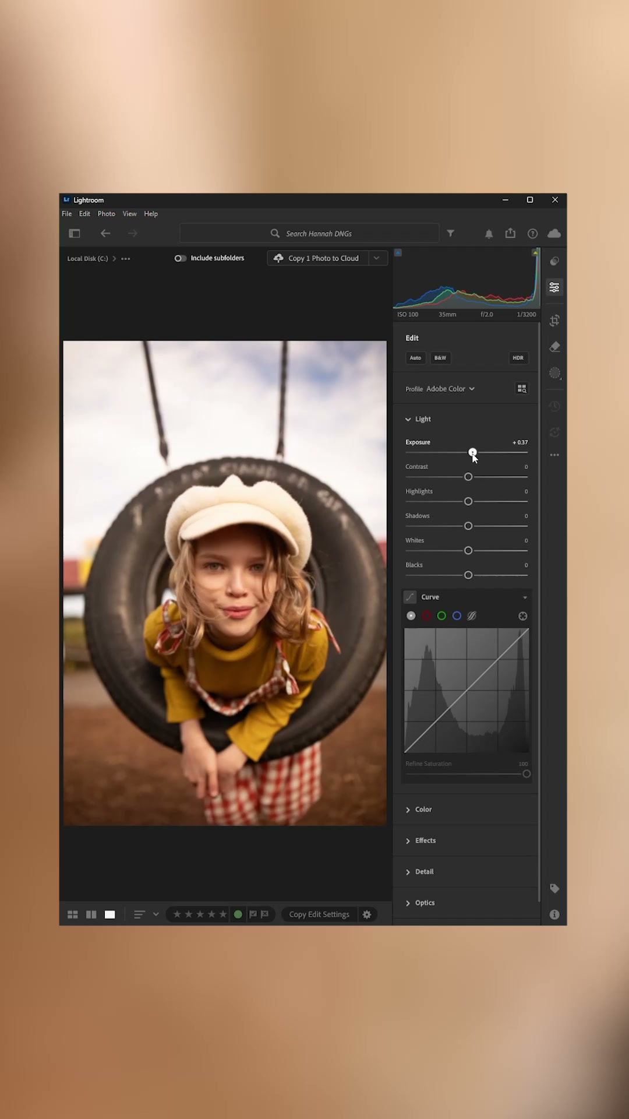
Task: Switch to photo grid view
Action: click(73, 915)
